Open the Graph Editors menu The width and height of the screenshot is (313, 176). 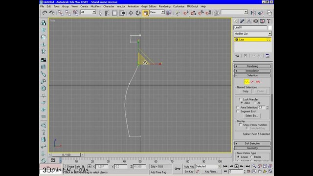click(149, 6)
